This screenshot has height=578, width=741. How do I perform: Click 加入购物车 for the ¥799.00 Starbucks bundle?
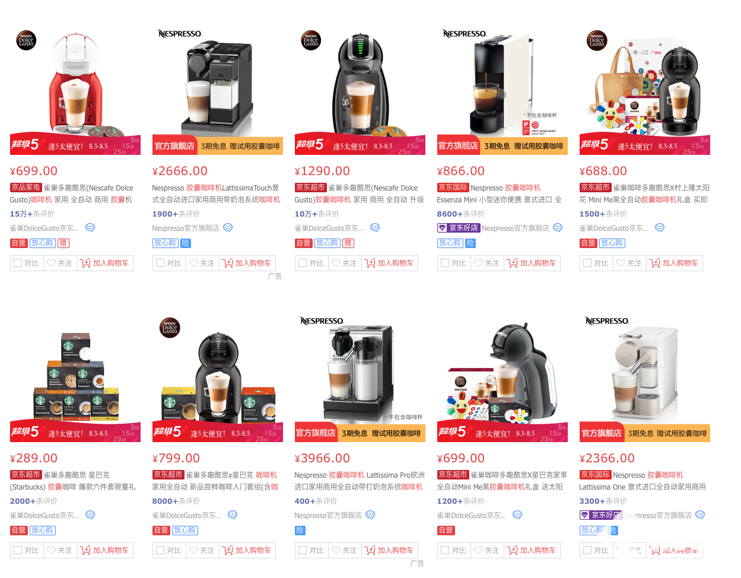pyautogui.click(x=247, y=550)
